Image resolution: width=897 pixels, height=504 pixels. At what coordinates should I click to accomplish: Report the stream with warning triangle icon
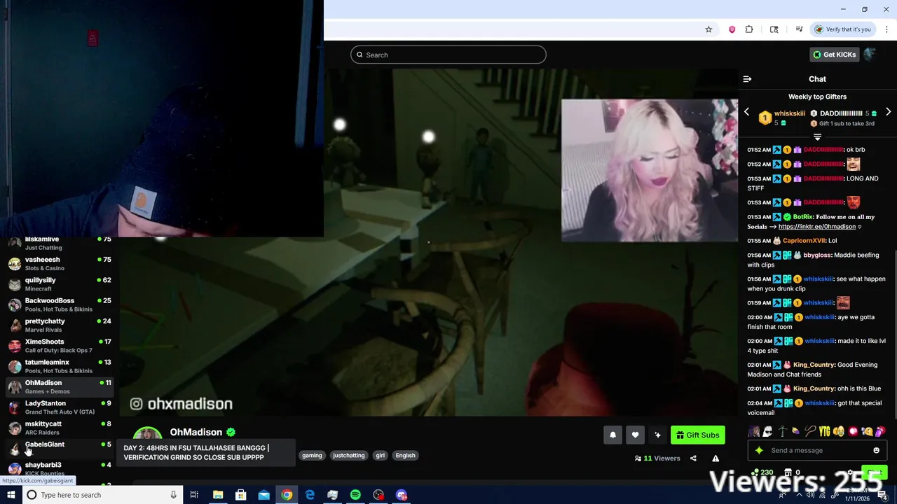pyautogui.click(x=715, y=458)
